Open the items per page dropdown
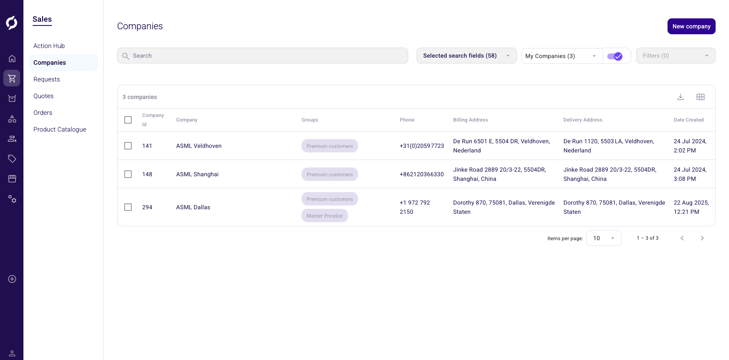 click(x=604, y=238)
